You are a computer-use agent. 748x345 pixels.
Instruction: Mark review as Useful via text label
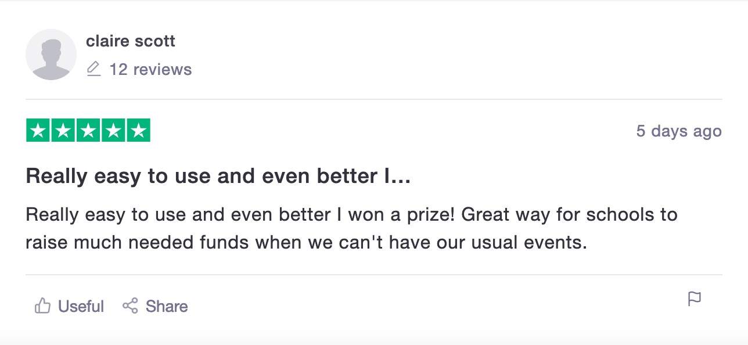(x=81, y=306)
